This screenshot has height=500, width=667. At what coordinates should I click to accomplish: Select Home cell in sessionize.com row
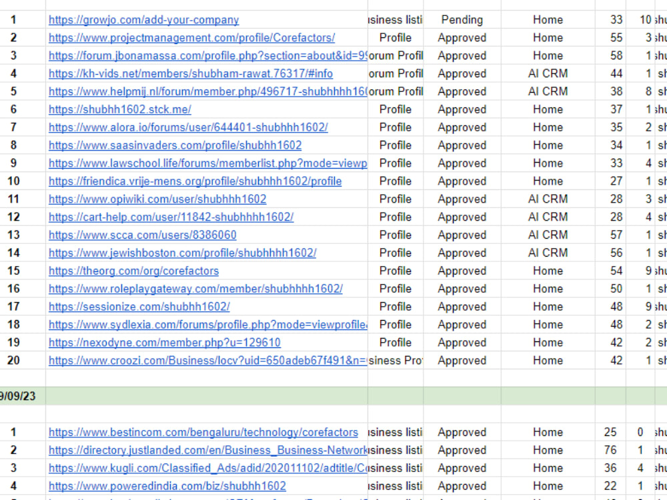(548, 306)
